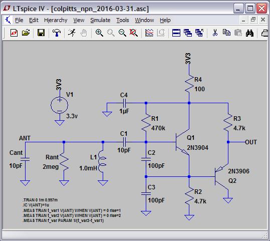
Task: Close the schematic child window
Action: point(263,20)
